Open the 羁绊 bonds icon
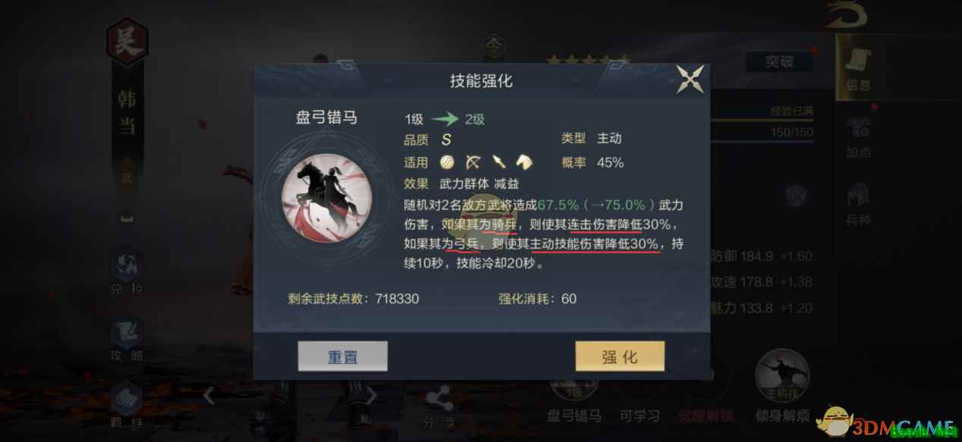The width and height of the screenshot is (962, 442). 126,406
